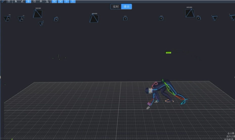Click the person figure toolbar icon
The image size is (235, 140).
(16, 1)
